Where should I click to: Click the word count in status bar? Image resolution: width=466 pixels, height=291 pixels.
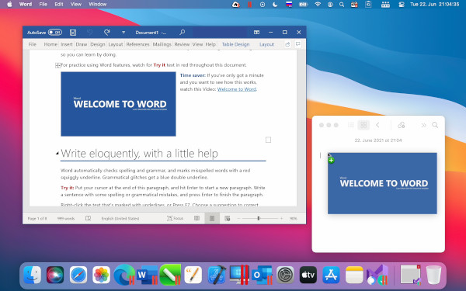[66, 219]
